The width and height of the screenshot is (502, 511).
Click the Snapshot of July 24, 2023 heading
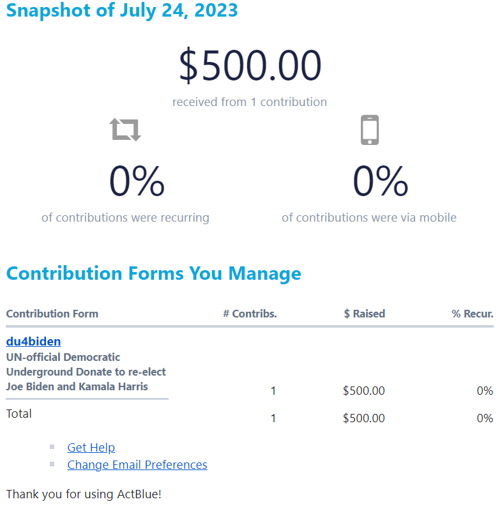pyautogui.click(x=122, y=10)
